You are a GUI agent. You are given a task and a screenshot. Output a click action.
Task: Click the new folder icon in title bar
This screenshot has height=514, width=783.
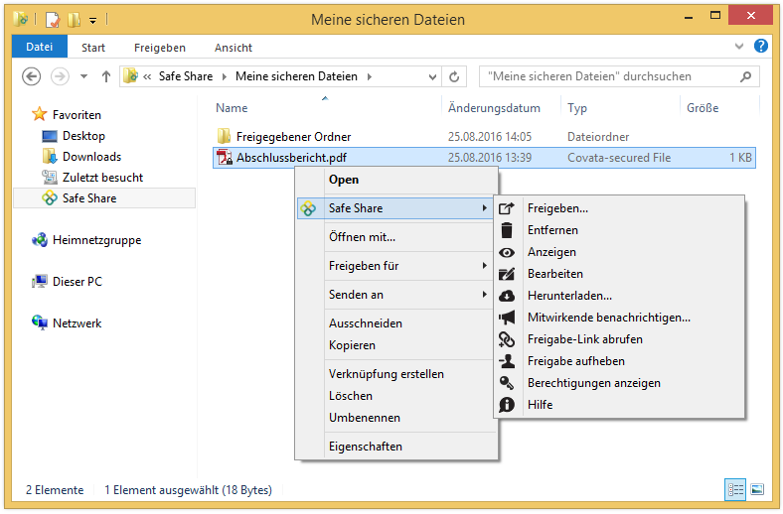click(x=74, y=20)
